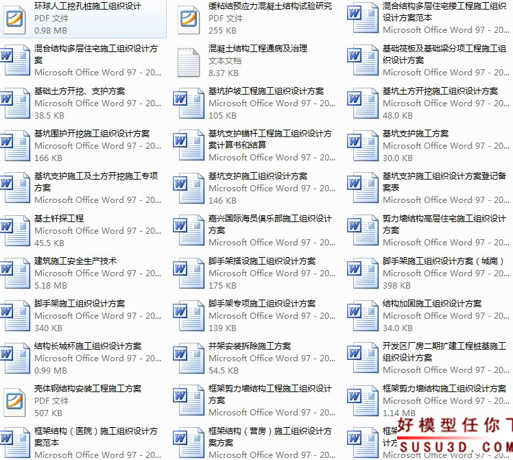Click Word icon of 混合结构多层住宅搂工程施工组织设计方案范本
The height and width of the screenshot is (460, 513).
click(363, 18)
